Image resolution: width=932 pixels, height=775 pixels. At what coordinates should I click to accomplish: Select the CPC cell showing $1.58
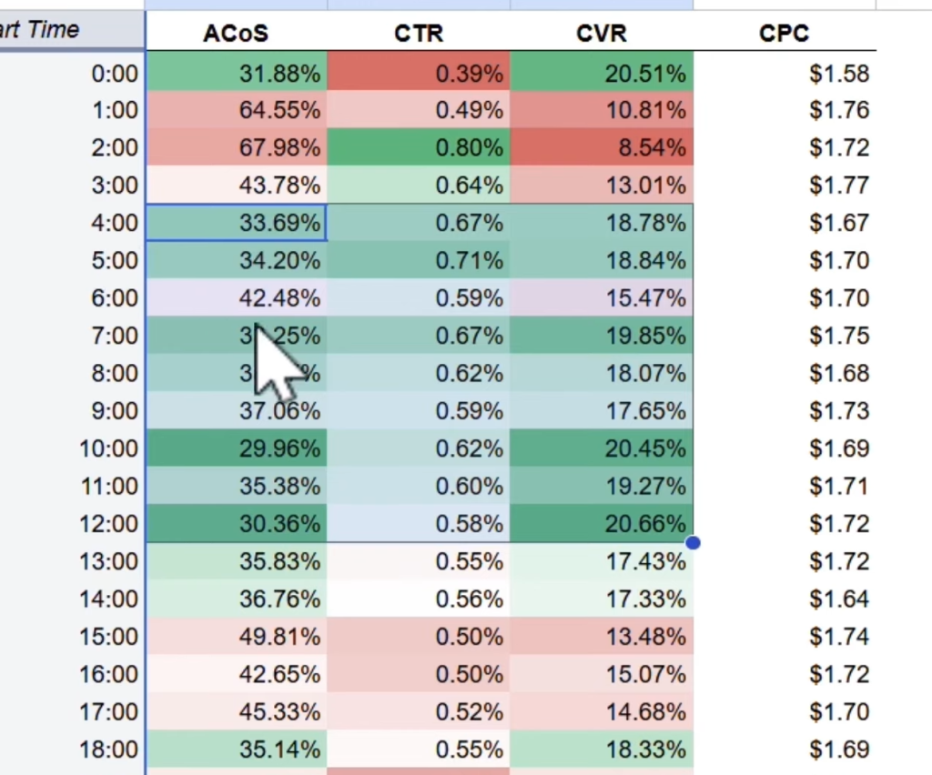(784, 73)
